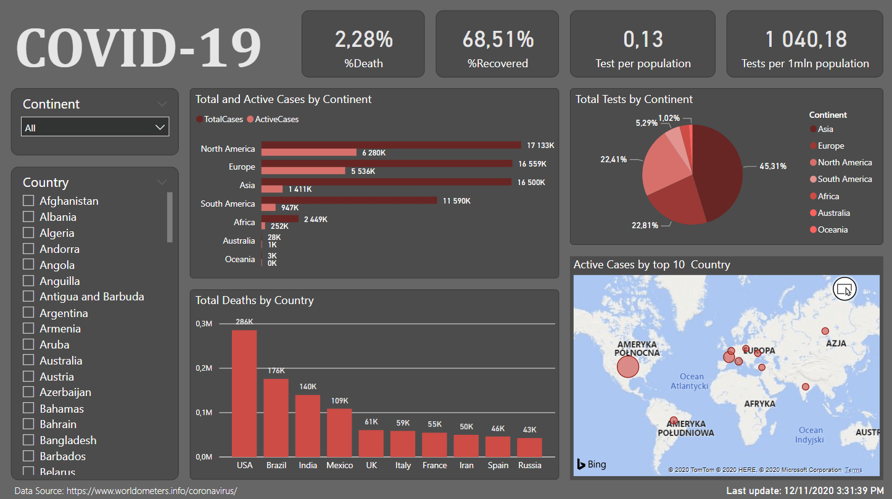Click the Bing logo on map
The width and height of the screenshot is (892, 499).
[591, 464]
